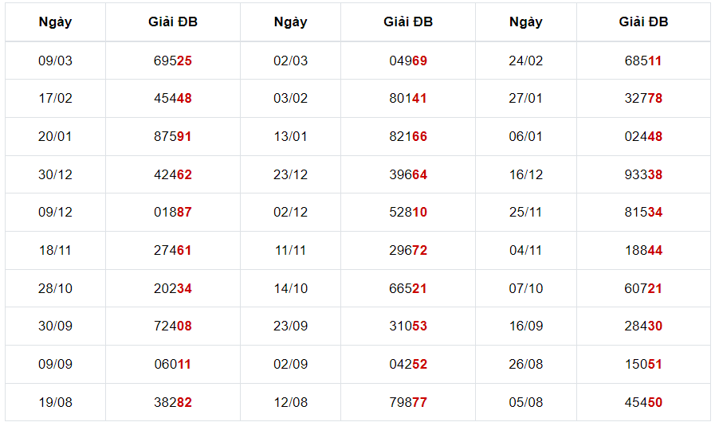Select the prize number 38282
The height and width of the screenshot is (426, 715).
[x=172, y=403]
